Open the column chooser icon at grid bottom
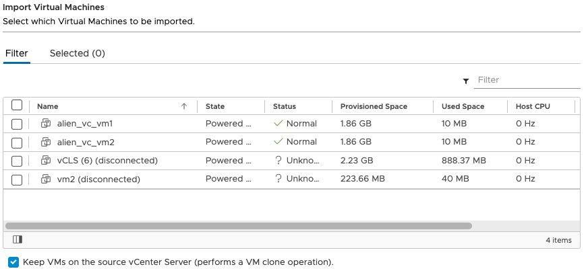Viewport: 588px width, 273px height. (x=18, y=239)
